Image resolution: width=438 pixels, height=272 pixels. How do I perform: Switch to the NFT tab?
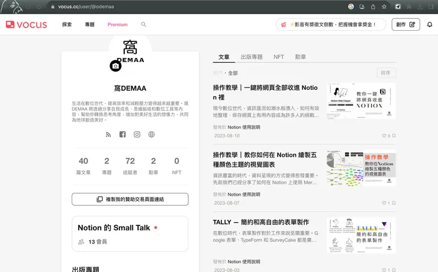click(279, 57)
